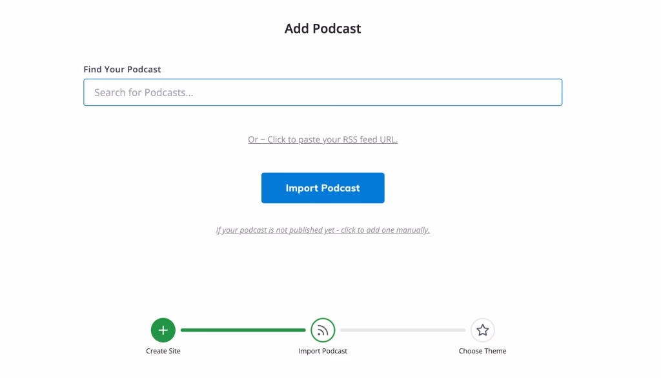Select the plus symbol inside the green circle
Image resolution: width=661 pixels, height=378 pixels.
click(x=163, y=330)
